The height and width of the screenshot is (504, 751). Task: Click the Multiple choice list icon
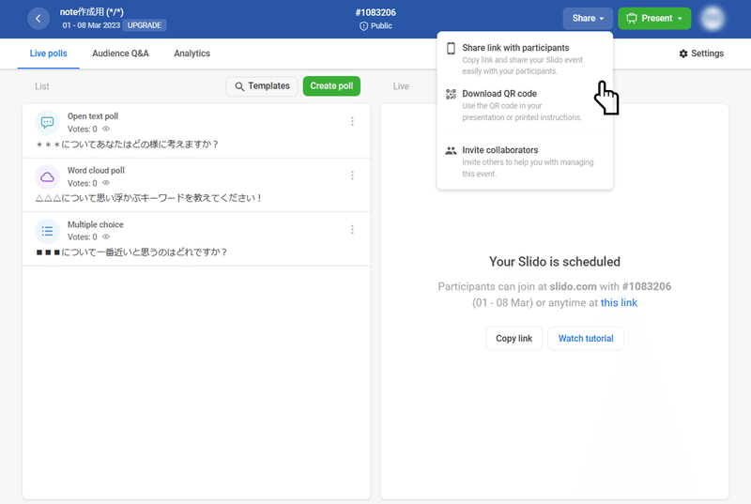point(47,231)
